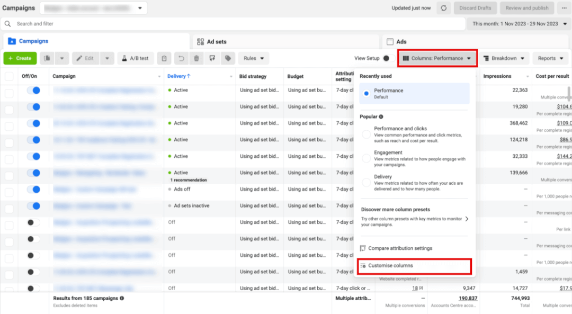Click the pencil Edit button
The height and width of the screenshot is (314, 572).
85,58
